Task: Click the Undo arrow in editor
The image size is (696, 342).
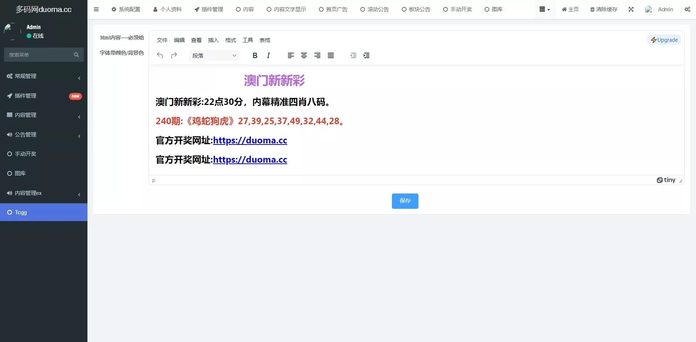Action: [x=160, y=55]
